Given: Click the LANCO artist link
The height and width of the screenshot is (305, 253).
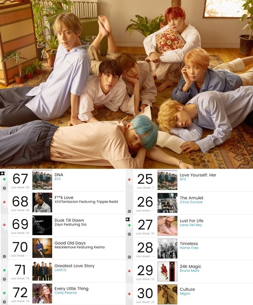Looking at the screenshot, I should pyautogui.click(x=60, y=270).
